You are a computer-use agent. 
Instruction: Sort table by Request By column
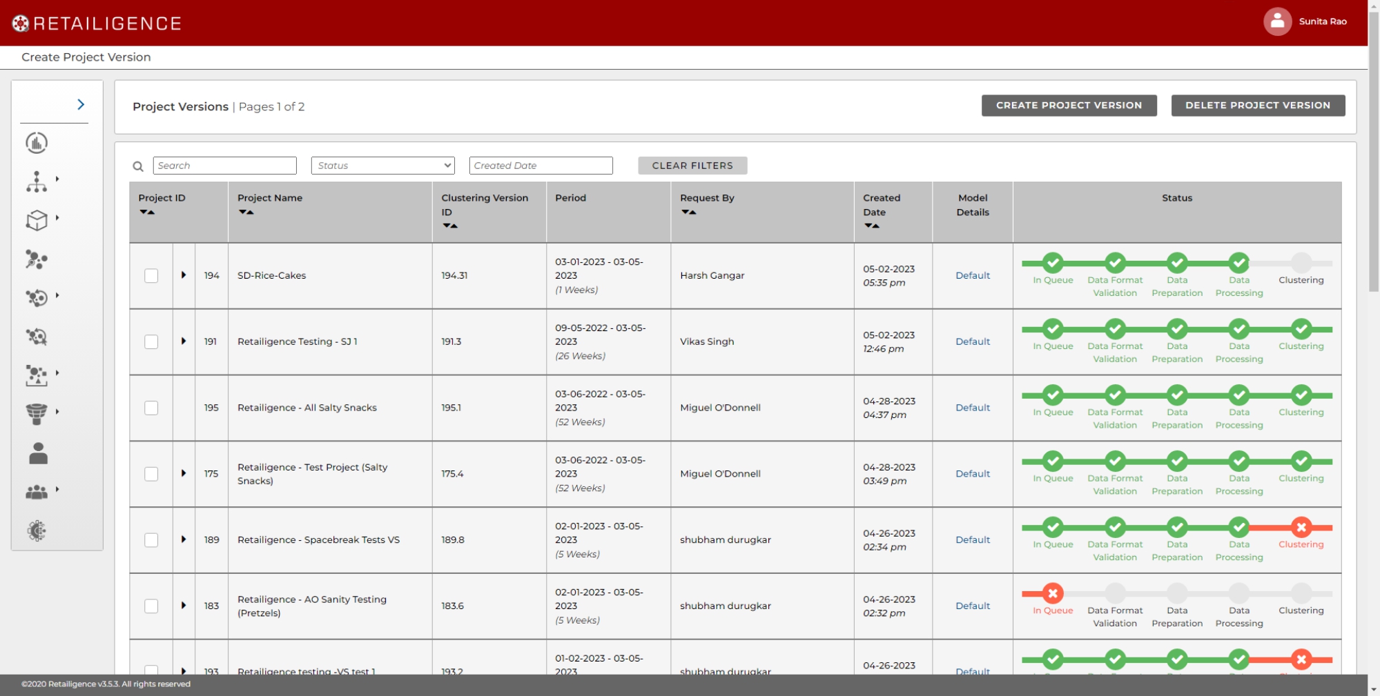(x=688, y=212)
